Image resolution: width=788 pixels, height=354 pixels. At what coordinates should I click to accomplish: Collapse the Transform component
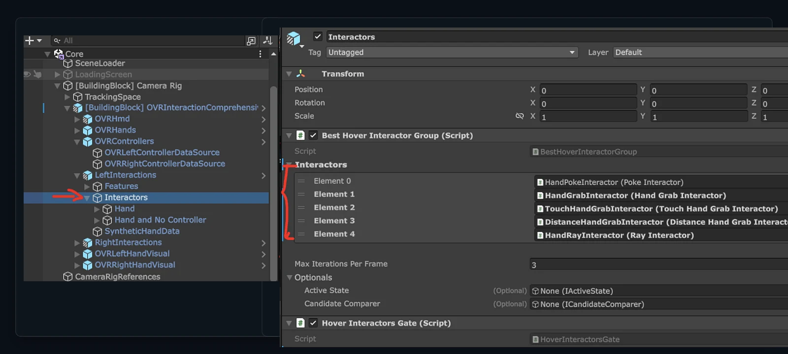(289, 74)
